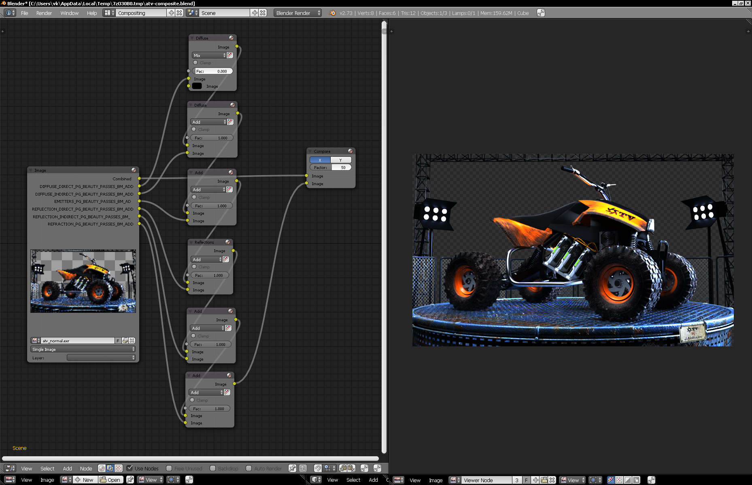Open the Node menu in node editor

(x=86, y=468)
